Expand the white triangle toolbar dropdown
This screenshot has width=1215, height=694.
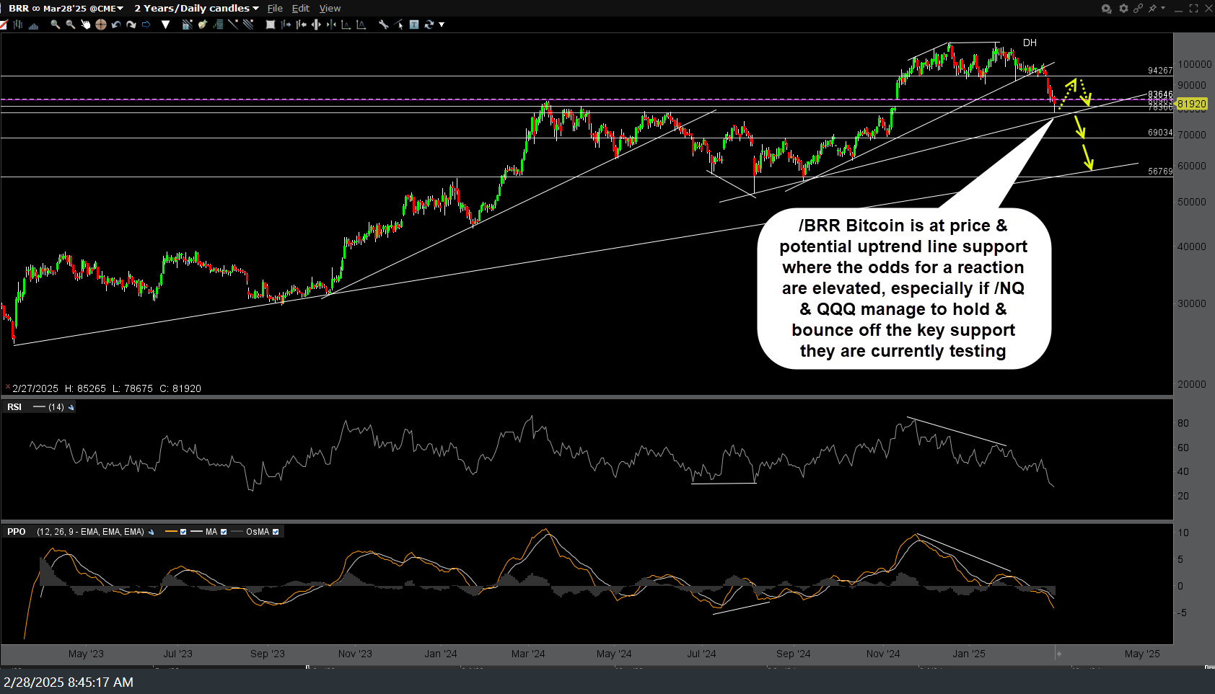[165, 25]
